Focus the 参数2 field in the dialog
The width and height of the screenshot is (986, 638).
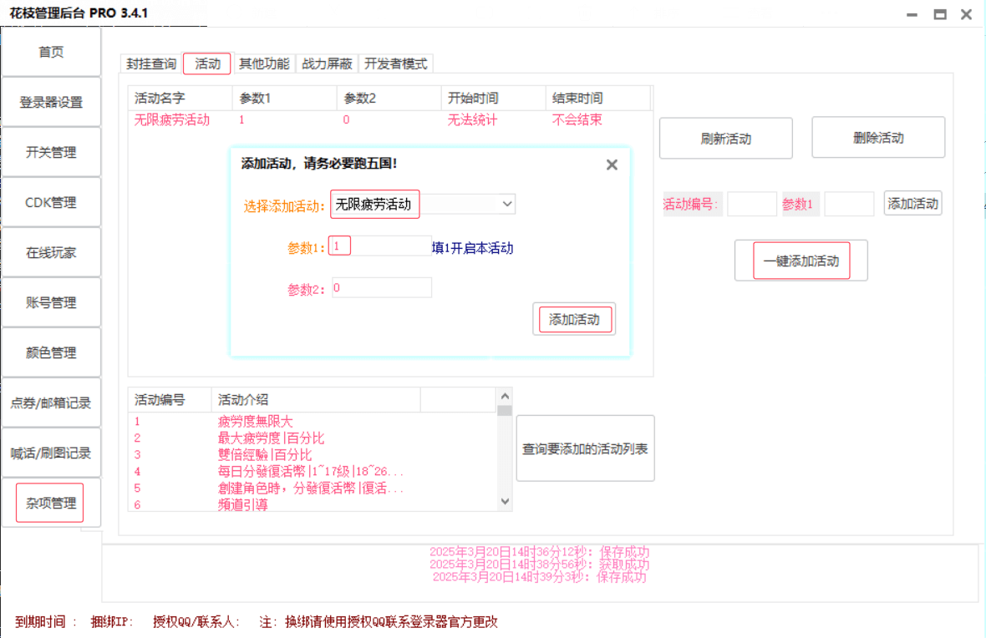[x=381, y=288]
